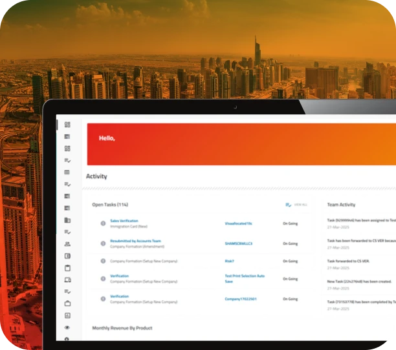Screen dimensions: 396x350
Task: Click the checklist icon between building and people icons
Action: 67,232
